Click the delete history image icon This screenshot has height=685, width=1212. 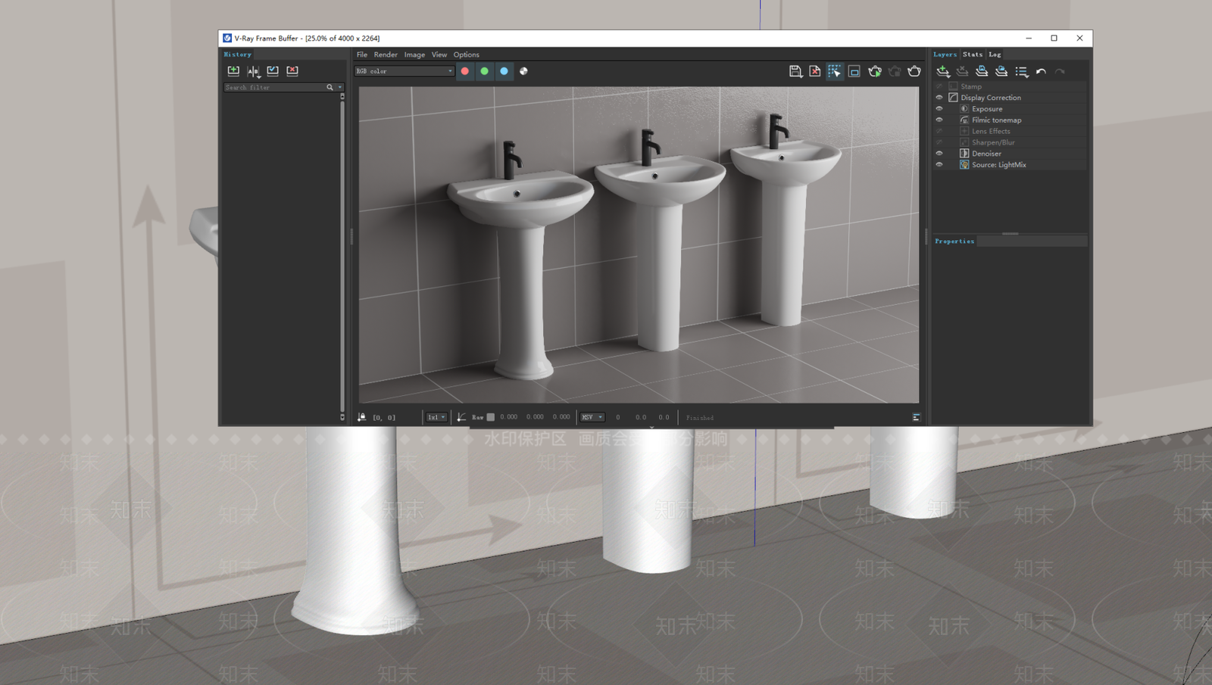(292, 71)
